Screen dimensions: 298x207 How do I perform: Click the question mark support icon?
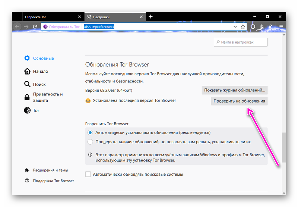coord(27,181)
